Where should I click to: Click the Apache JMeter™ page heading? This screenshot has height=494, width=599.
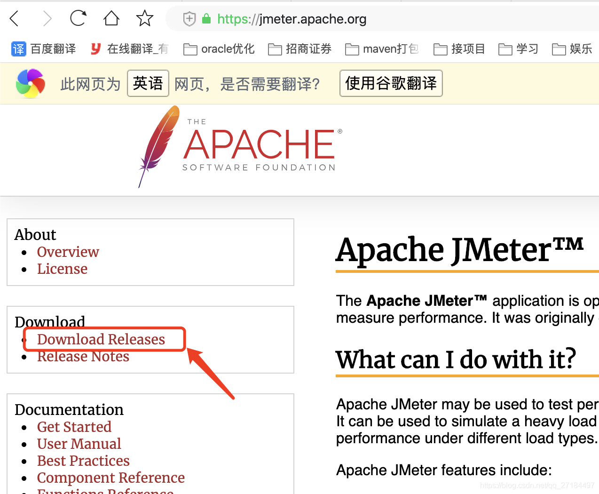(460, 250)
